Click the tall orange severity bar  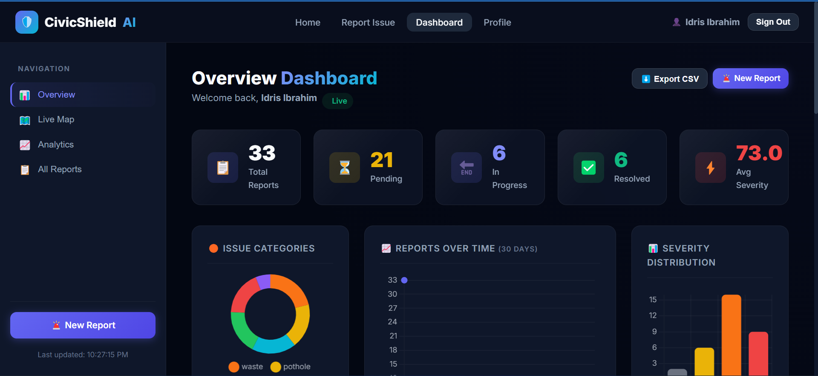pos(731,335)
